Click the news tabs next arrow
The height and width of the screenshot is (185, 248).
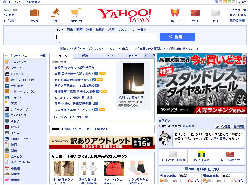click(146, 56)
